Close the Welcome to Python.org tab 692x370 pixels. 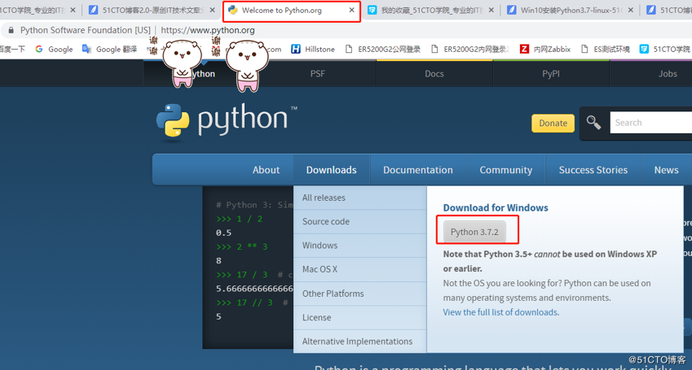[x=352, y=10]
